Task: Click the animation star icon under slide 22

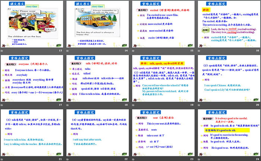Action: [x=68, y=158]
